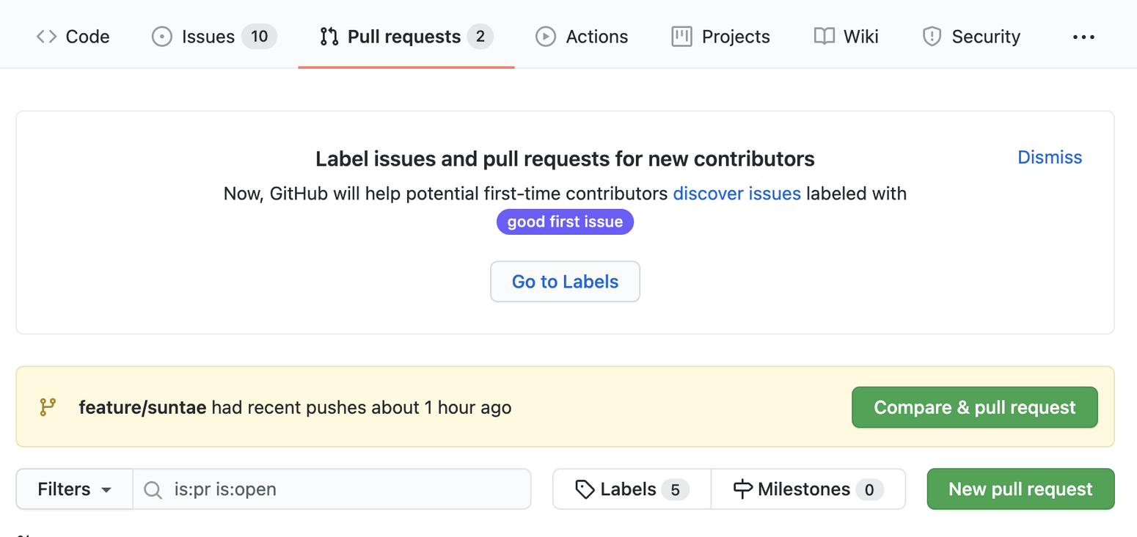The height and width of the screenshot is (537, 1137).
Task: Expand the more tabs ellipsis menu
Action: click(x=1083, y=37)
